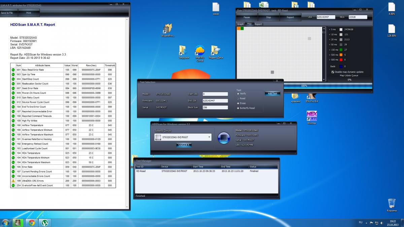
Task: Click the Block Size input field
Action: (x=215, y=108)
